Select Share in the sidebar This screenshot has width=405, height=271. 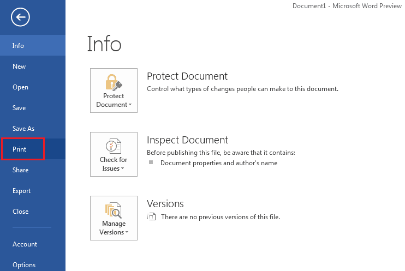[x=33, y=170]
